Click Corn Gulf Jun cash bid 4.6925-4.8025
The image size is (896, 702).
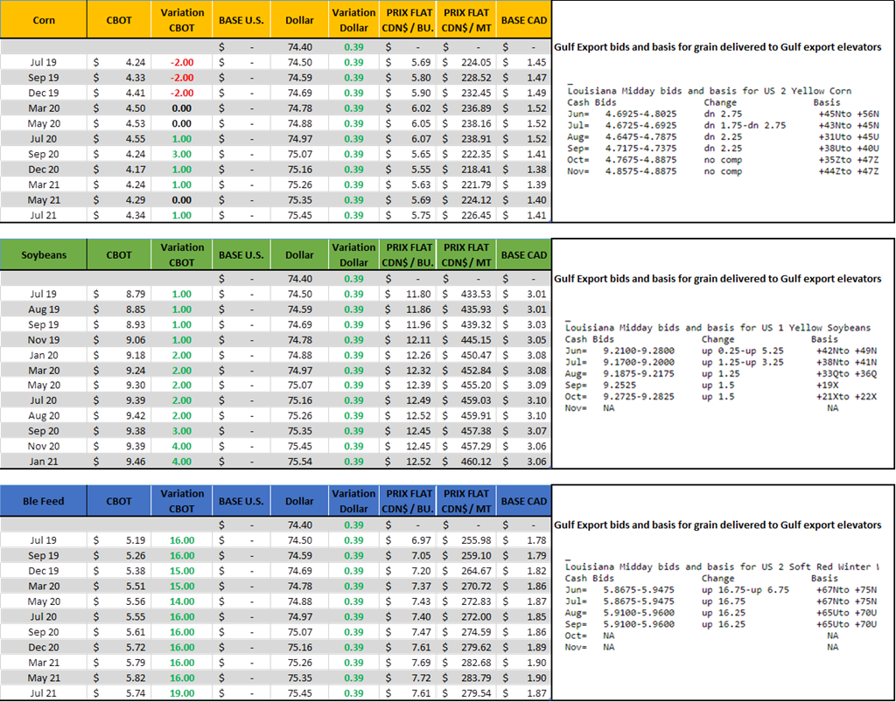click(x=617, y=114)
